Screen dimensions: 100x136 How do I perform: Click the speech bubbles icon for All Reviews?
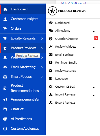pos(51,31)
